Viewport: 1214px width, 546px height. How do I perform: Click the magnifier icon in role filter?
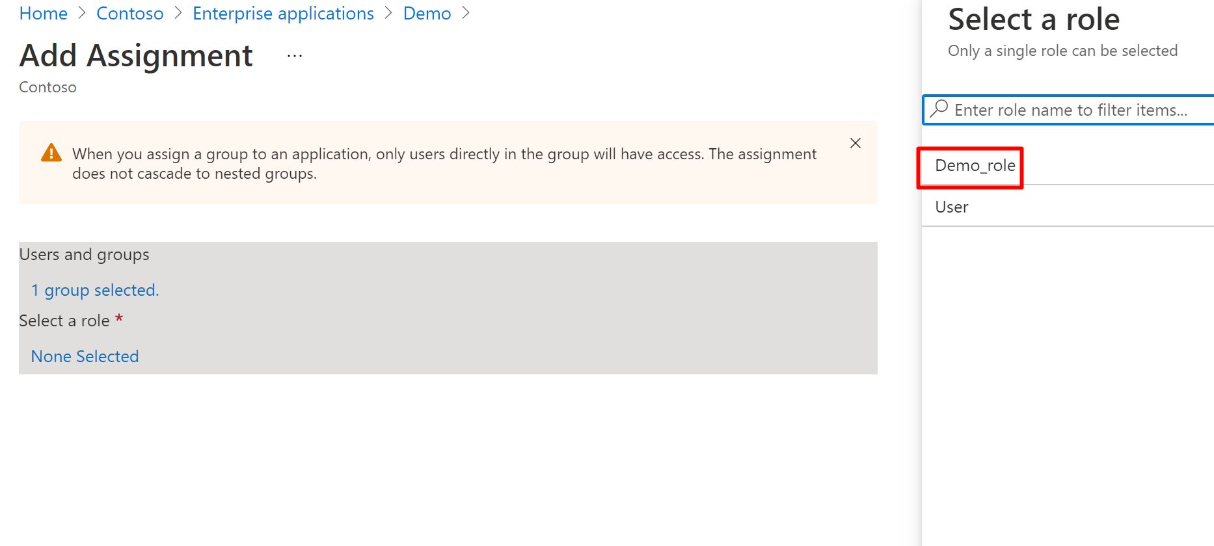[x=939, y=109]
